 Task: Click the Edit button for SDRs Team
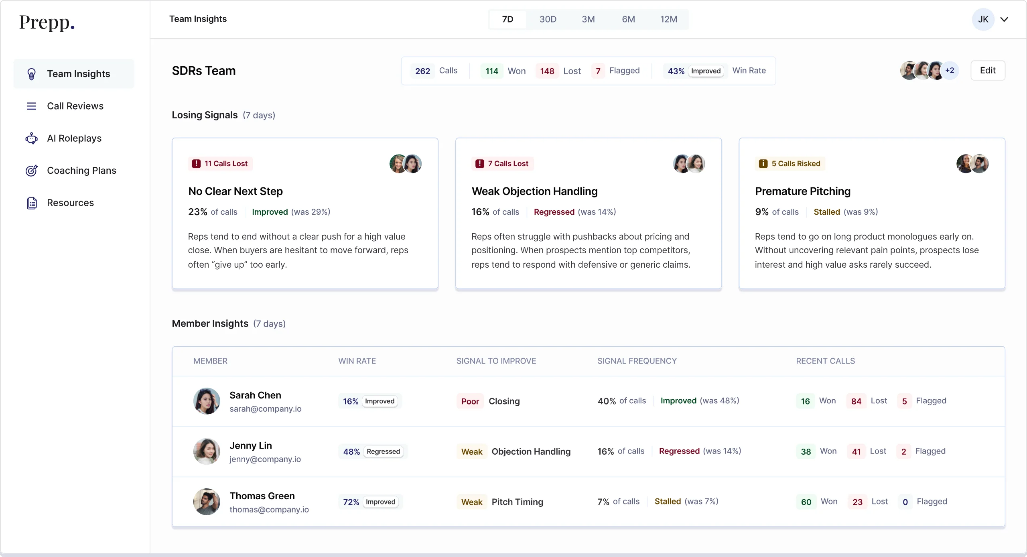click(988, 70)
